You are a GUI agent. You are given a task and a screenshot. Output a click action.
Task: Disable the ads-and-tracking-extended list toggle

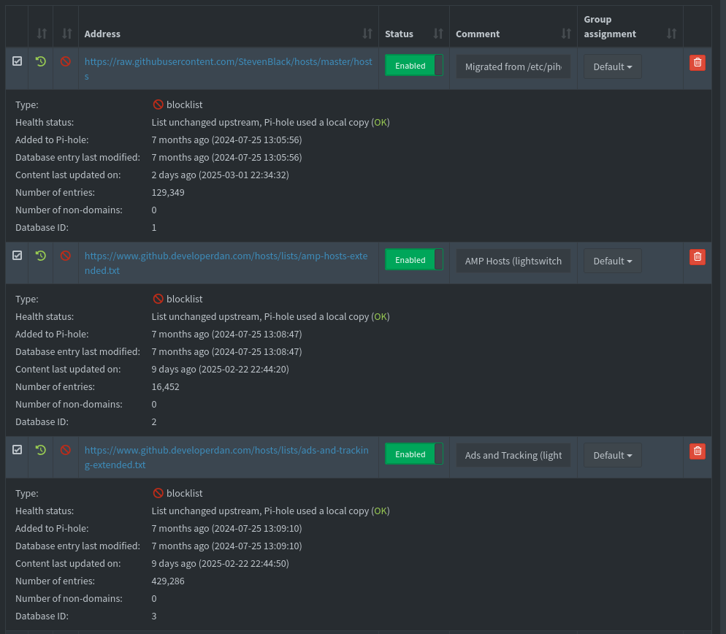pos(413,454)
